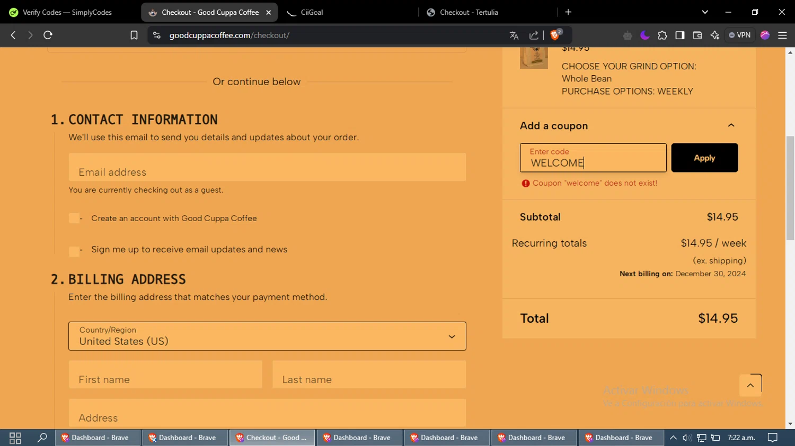Open the taskbar clock 7:22 a.m.

tap(741, 438)
